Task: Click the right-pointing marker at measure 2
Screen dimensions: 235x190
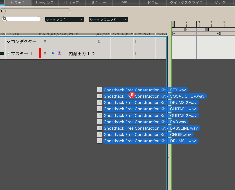Action: pyautogui.click(x=186, y=29)
